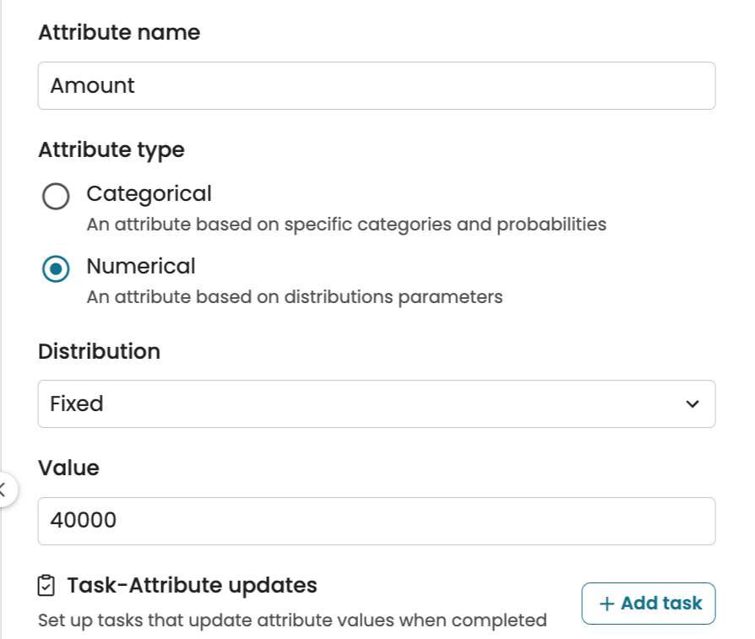The image size is (755, 639).
Task: Click the Task-Attribute updates heading
Action: [x=192, y=585]
